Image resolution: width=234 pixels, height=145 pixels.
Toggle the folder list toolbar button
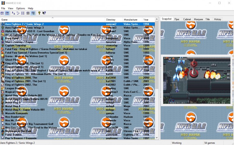2,13
